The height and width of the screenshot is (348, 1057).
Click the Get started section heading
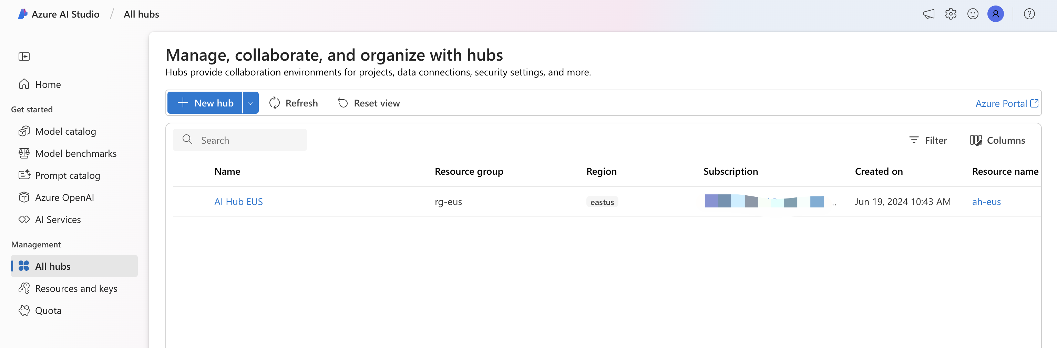(32, 109)
